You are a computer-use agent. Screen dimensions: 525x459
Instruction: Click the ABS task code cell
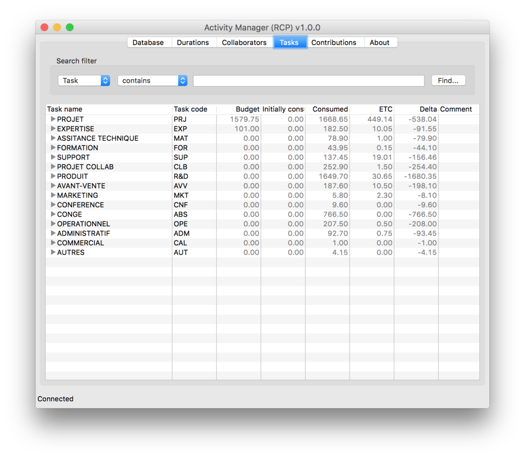click(x=181, y=214)
